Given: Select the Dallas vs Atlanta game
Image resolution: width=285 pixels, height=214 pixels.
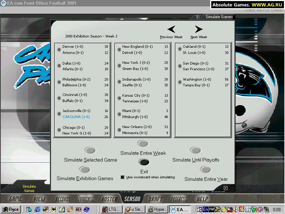Looking at the screenshot, I should 59,66.
